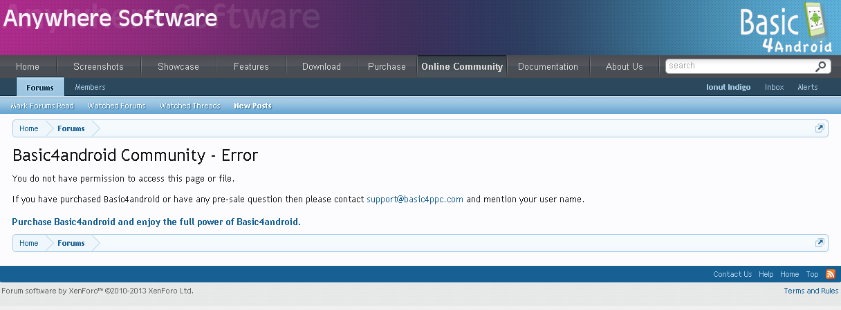Image resolution: width=841 pixels, height=310 pixels.
Task: Click in the search input field
Action: click(x=740, y=66)
